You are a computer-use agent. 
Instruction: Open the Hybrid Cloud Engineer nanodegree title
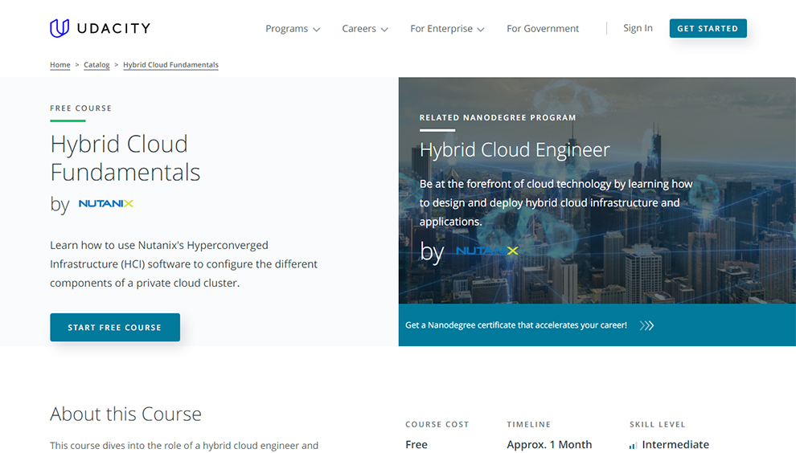pos(515,149)
